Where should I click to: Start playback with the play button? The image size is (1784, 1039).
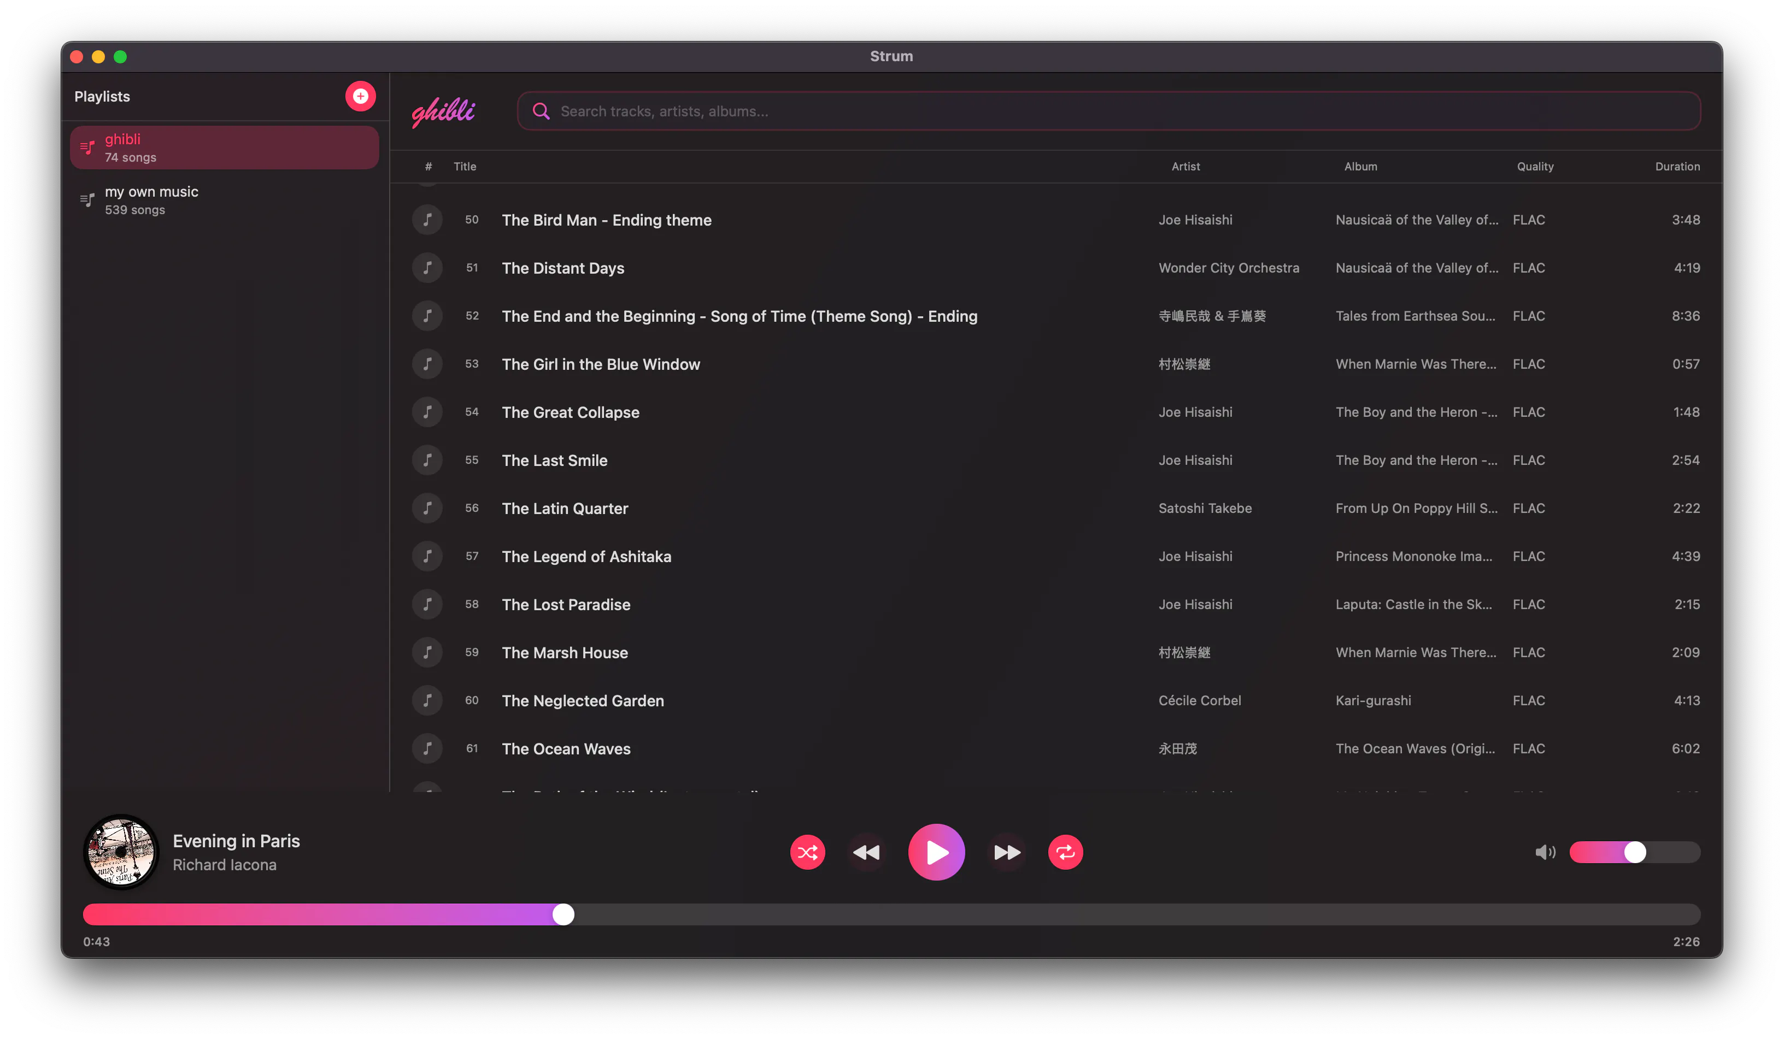point(936,852)
